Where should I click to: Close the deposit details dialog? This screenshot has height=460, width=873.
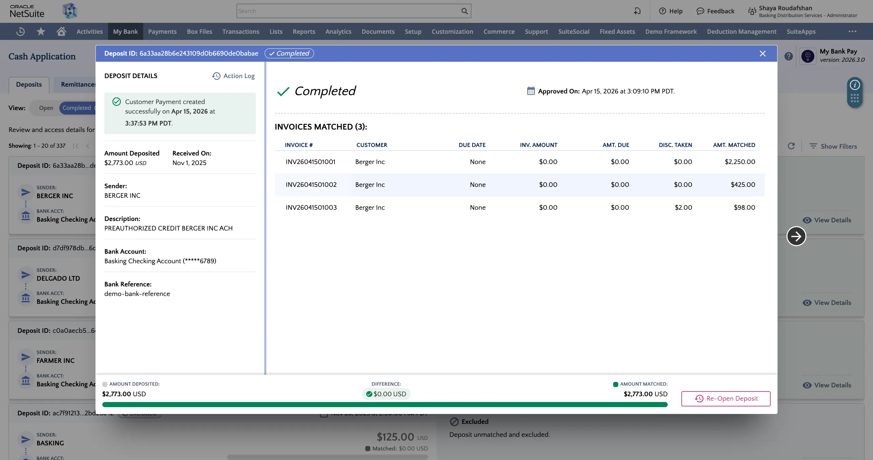(763, 54)
